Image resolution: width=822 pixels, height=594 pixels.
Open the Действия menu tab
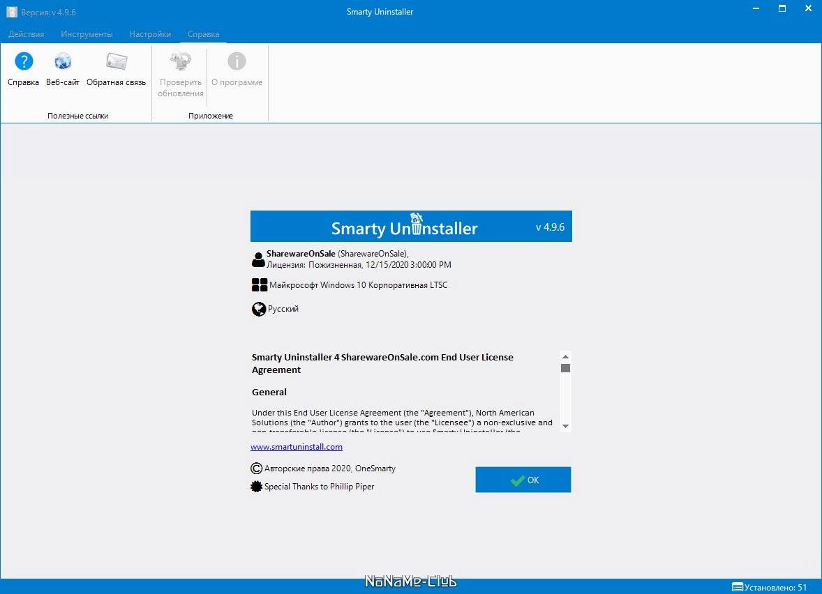27,34
